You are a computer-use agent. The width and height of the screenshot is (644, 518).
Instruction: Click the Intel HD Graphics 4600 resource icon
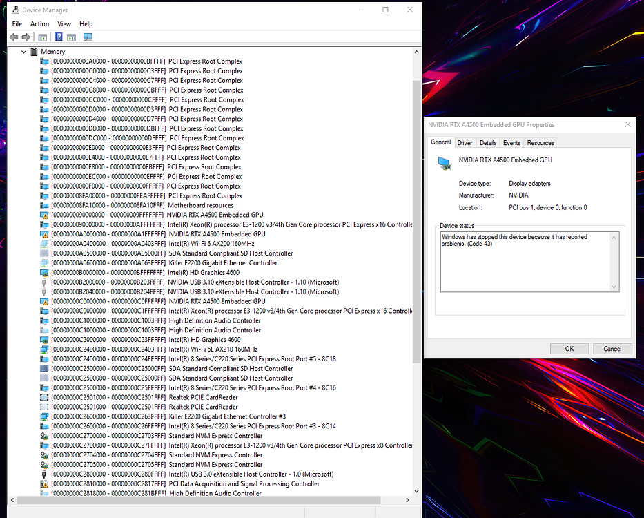tap(44, 272)
